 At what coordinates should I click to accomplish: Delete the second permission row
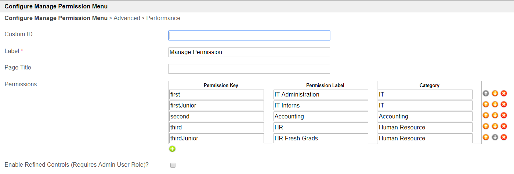pyautogui.click(x=504, y=116)
